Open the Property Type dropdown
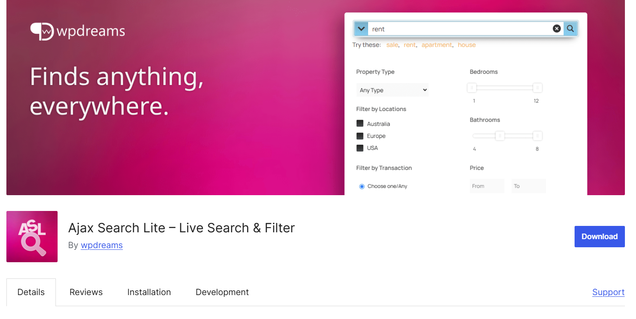The image size is (636, 319). tap(392, 90)
